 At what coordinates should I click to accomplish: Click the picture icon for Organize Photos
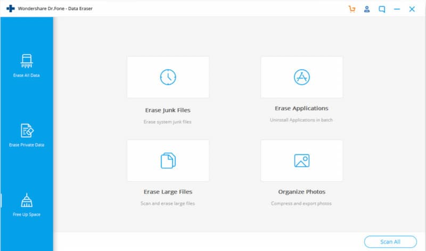tap(301, 160)
